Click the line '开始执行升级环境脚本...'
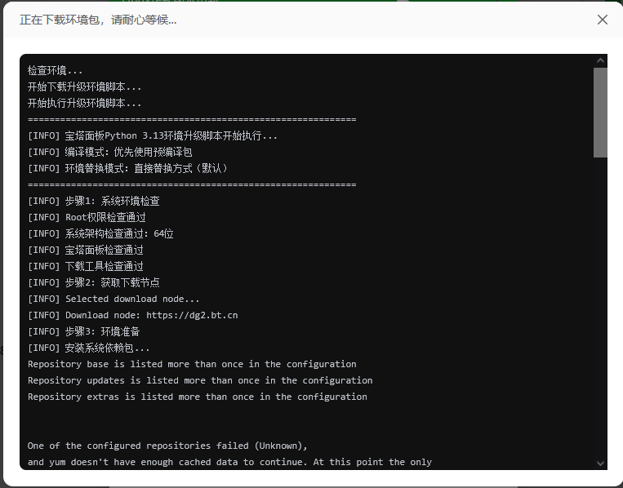 [x=85, y=104]
